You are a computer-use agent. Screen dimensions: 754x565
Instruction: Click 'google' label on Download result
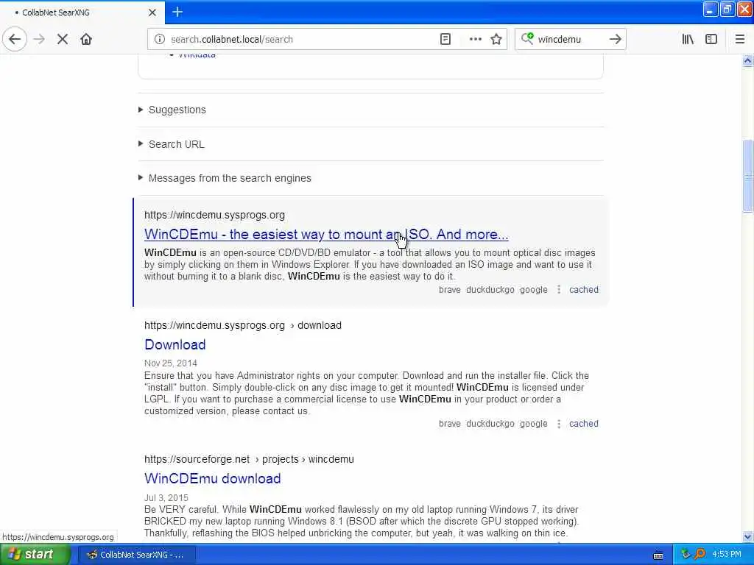(534, 423)
